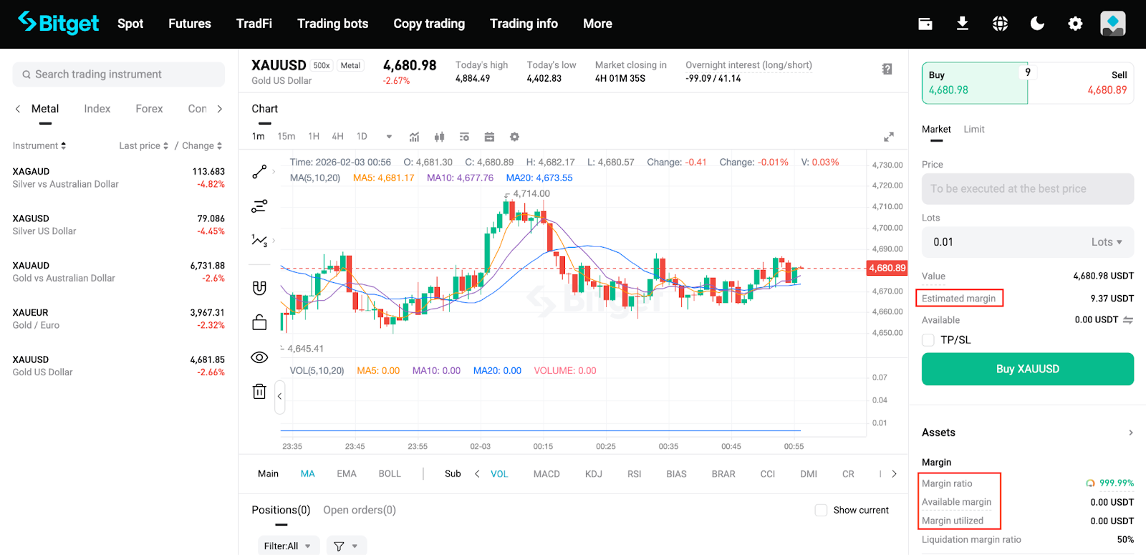This screenshot has height=555, width=1146.
Task: Expand trend line tool options
Action: (x=274, y=172)
